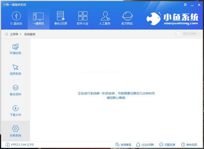Click VER[11.5.44.1230] version text
204x149 pixels.
coord(22,145)
